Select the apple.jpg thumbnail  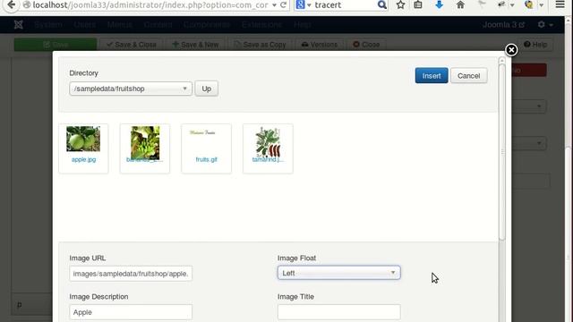pyautogui.click(x=83, y=139)
